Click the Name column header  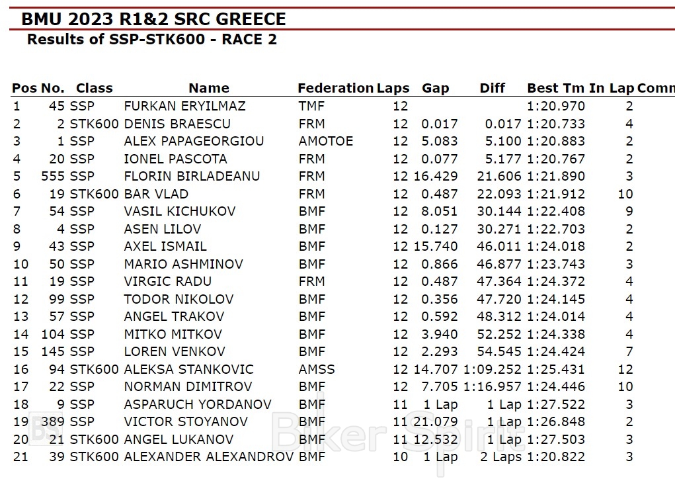(209, 88)
